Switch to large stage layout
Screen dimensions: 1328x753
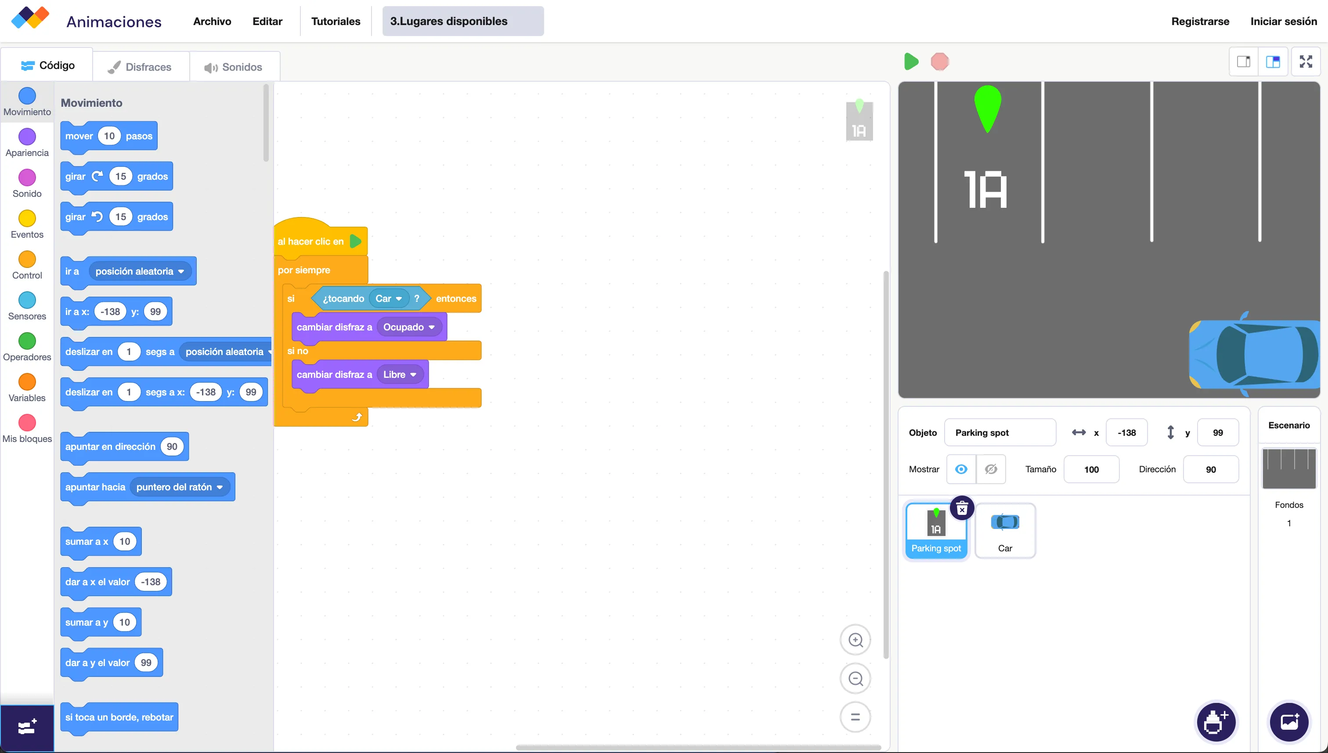pos(1273,62)
